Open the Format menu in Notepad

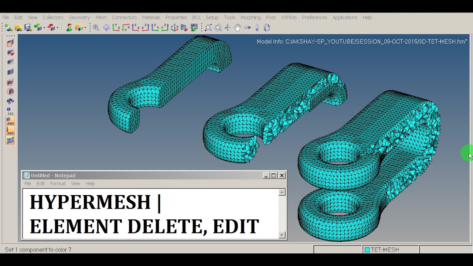[58, 184]
